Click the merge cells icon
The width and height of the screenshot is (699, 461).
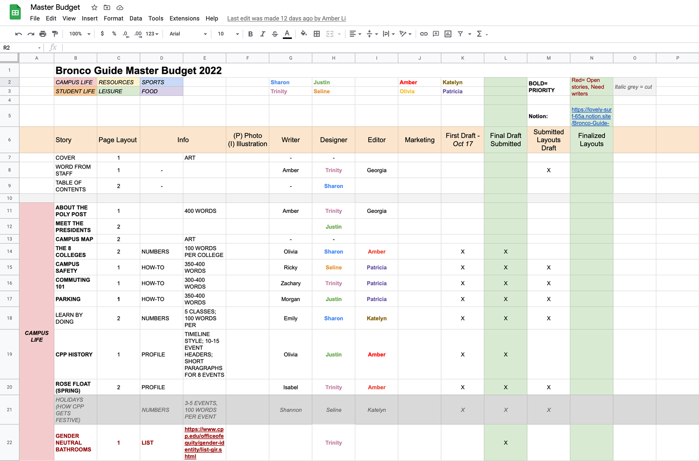[330, 34]
